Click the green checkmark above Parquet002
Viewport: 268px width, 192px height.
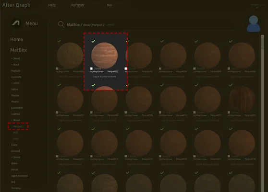pyautogui.click(x=93, y=41)
